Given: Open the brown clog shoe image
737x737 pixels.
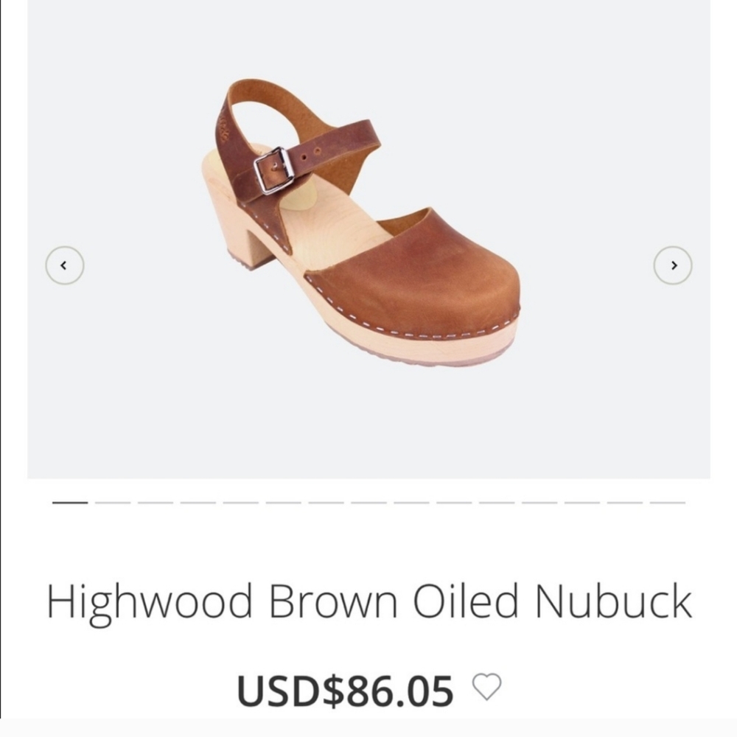Looking at the screenshot, I should pos(362,223).
